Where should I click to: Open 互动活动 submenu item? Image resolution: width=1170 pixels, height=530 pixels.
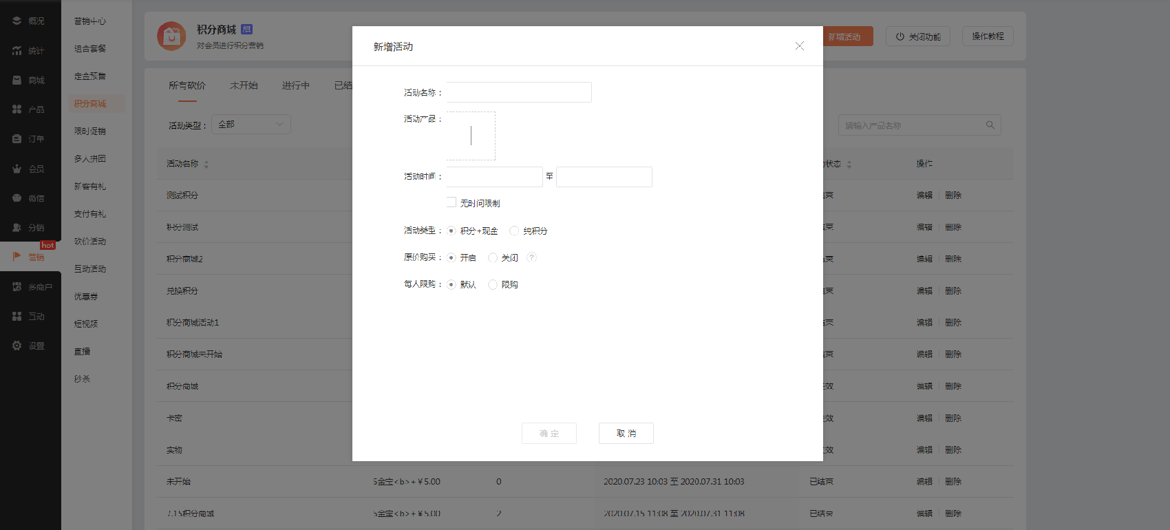click(90, 269)
